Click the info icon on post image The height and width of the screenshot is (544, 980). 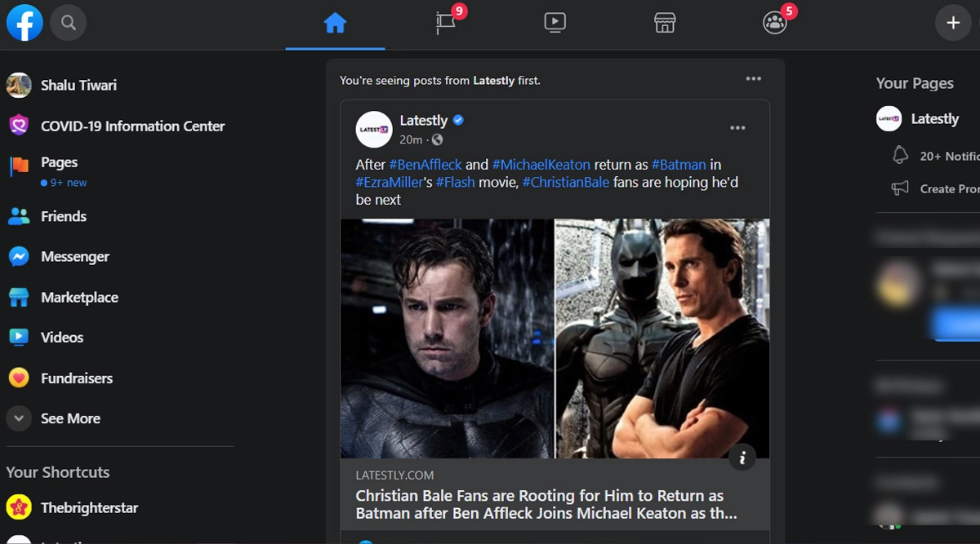(x=742, y=458)
